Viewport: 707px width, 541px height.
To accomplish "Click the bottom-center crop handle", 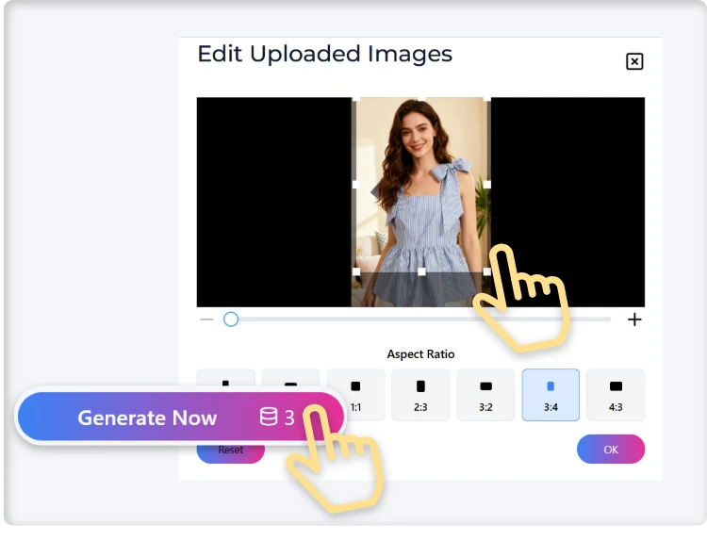I will 421,271.
